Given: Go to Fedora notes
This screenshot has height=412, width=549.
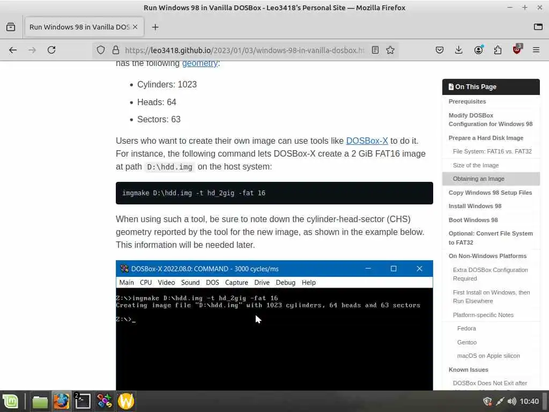Looking at the screenshot, I should 466,329.
